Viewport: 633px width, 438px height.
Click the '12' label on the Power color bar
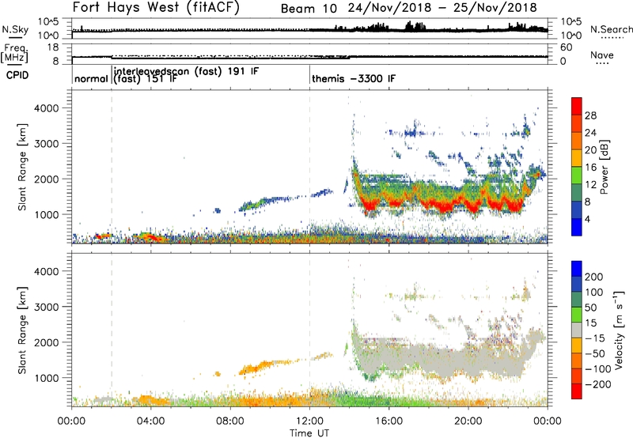coord(590,184)
